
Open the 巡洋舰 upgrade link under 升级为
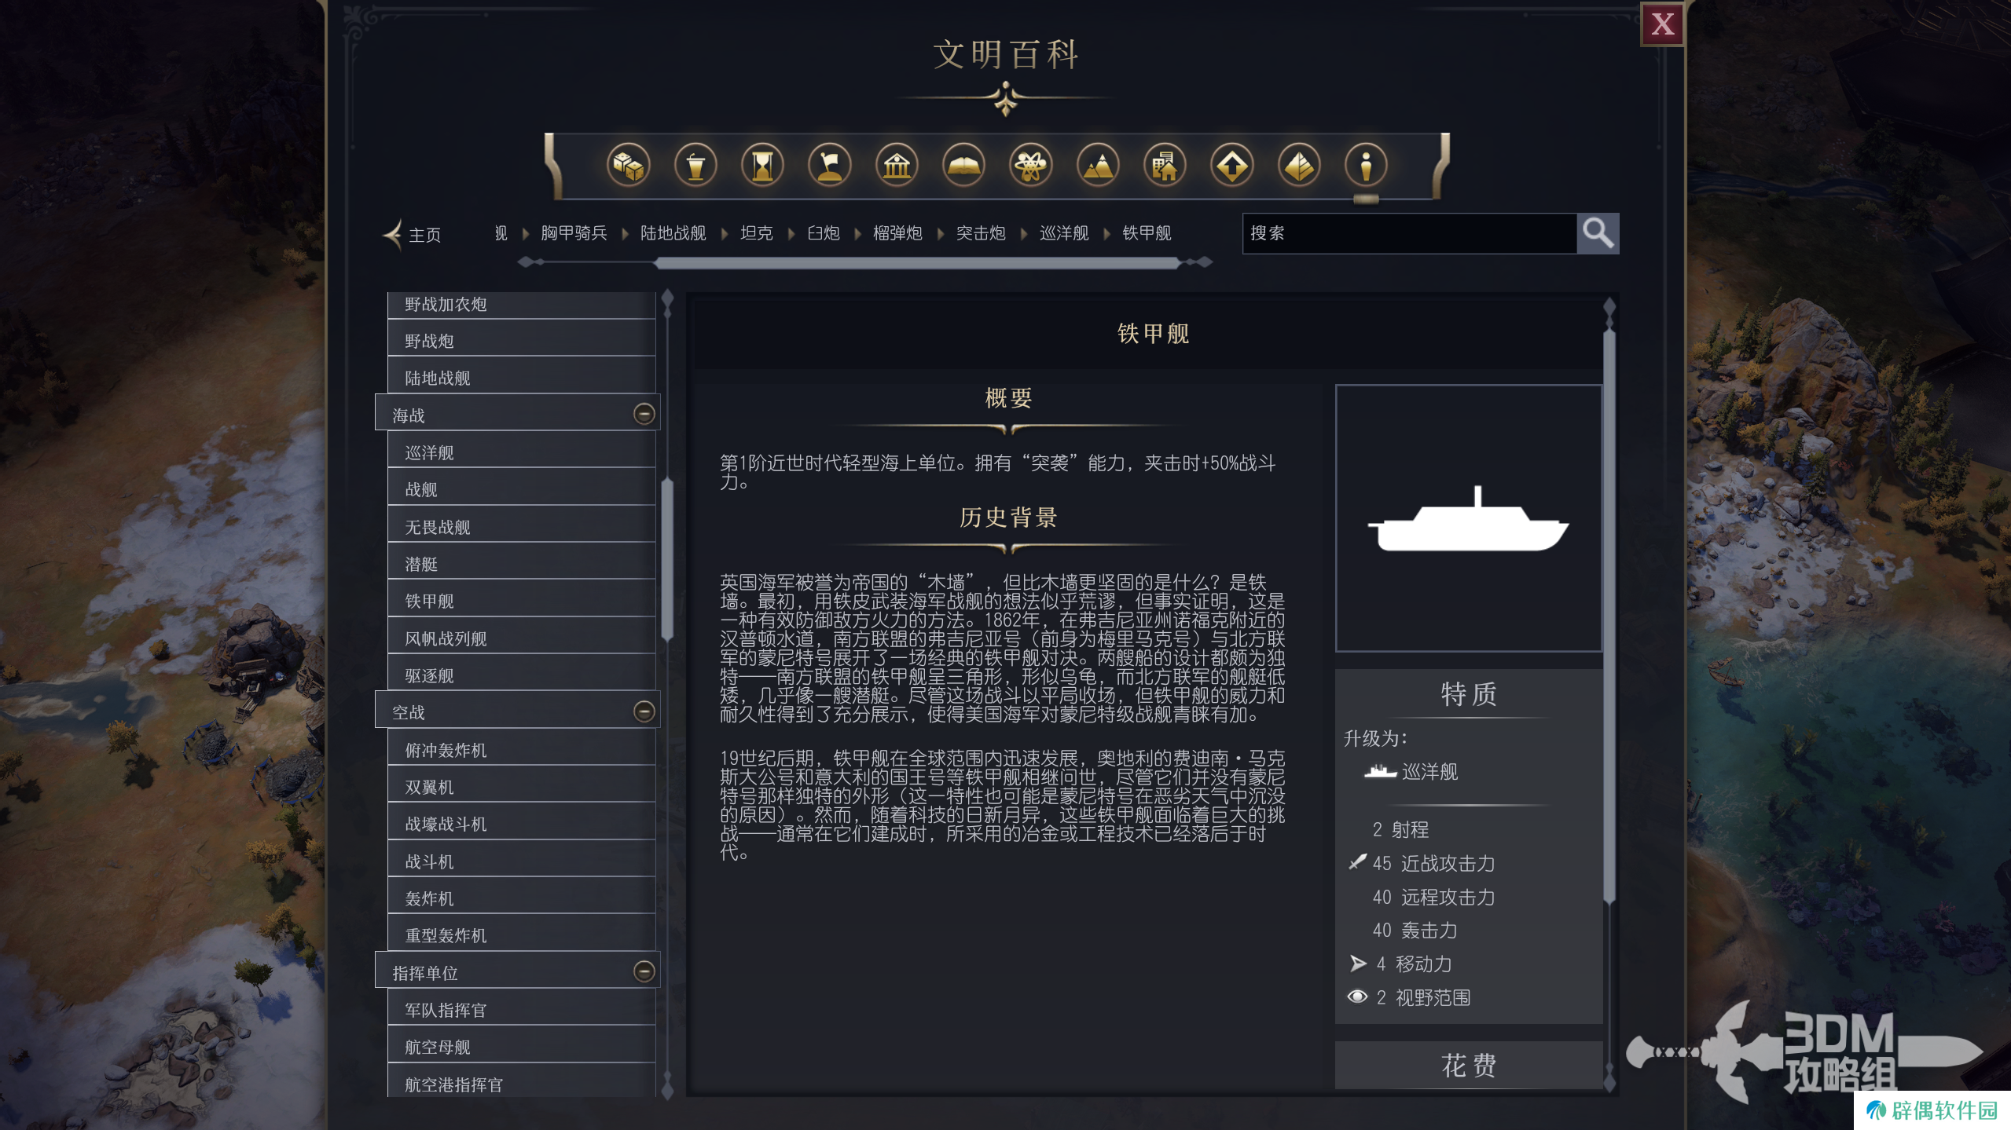pos(1429,772)
